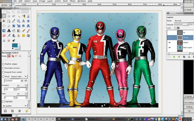Open the Colors menu

click(x=58, y=1)
